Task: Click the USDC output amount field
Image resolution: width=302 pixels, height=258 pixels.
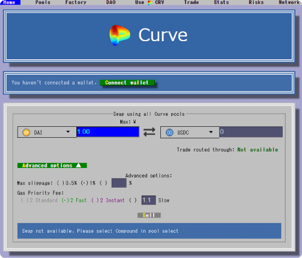Action: pos(251,132)
